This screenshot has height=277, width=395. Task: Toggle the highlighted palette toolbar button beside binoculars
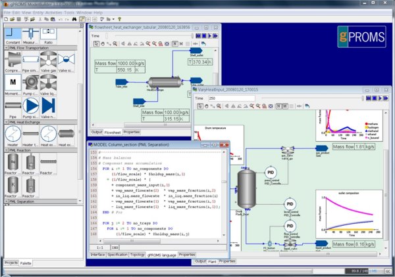pyautogui.click(x=82, y=19)
